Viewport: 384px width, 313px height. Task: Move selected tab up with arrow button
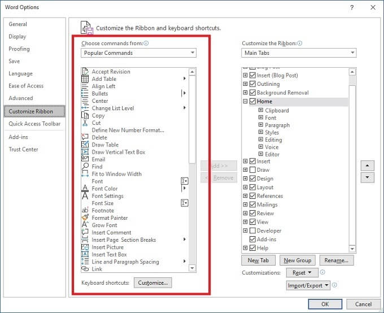[x=368, y=166]
